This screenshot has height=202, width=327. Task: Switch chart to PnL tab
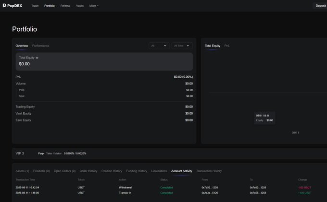click(227, 46)
